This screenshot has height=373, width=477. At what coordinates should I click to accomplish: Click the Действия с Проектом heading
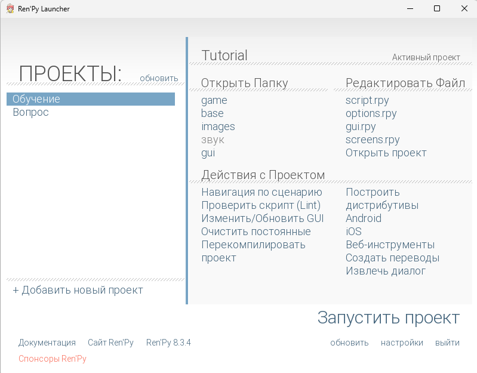[263, 175]
